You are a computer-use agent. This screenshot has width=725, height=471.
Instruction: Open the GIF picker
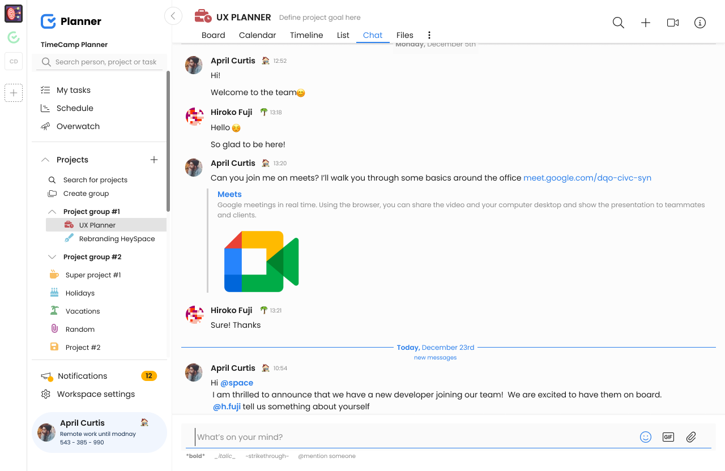(x=668, y=436)
